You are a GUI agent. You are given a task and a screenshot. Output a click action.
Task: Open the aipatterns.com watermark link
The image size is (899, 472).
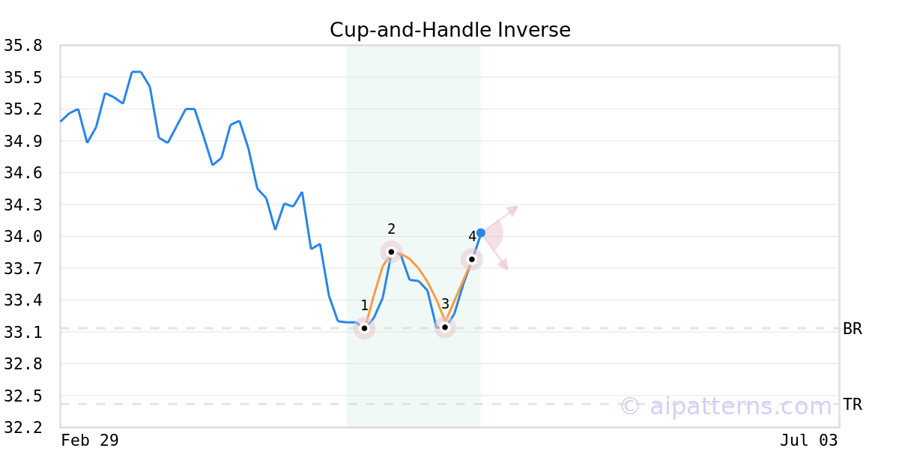pyautogui.click(x=726, y=407)
